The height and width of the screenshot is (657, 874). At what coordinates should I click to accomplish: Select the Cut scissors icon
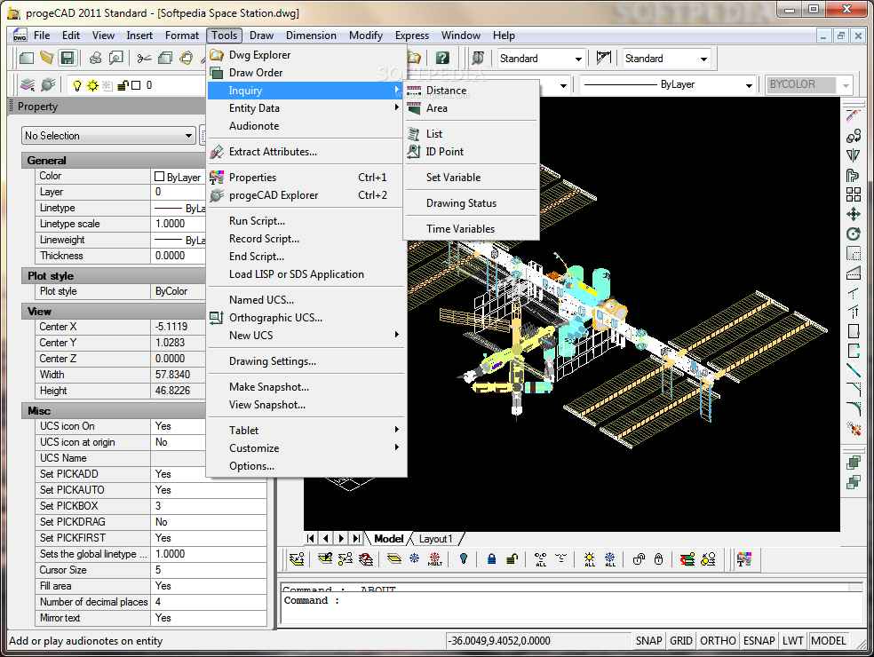pyautogui.click(x=144, y=59)
